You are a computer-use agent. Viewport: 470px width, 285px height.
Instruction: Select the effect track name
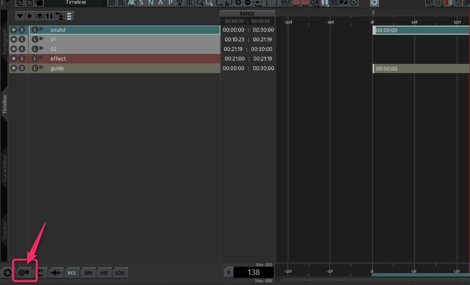58,58
